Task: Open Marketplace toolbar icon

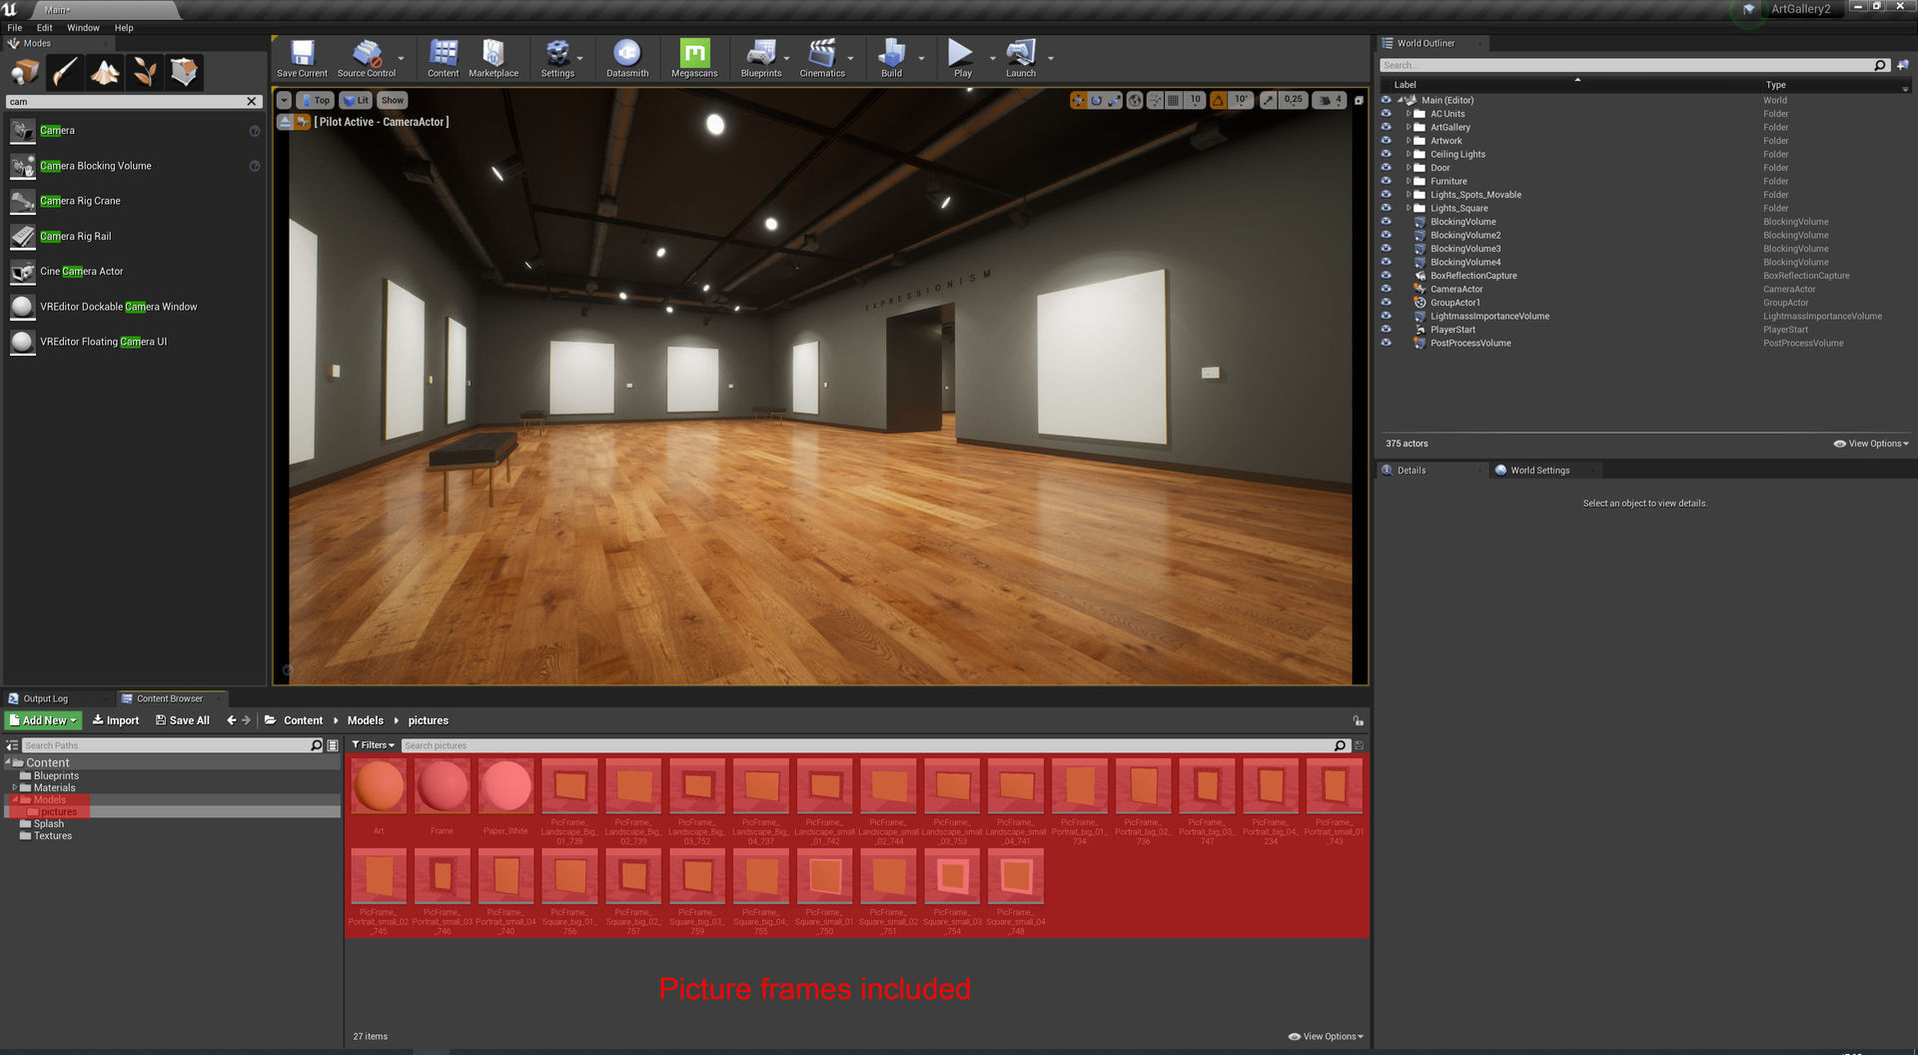Action: (x=493, y=59)
